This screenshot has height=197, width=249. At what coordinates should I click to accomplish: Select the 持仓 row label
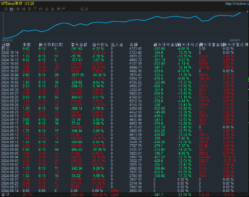5,48
